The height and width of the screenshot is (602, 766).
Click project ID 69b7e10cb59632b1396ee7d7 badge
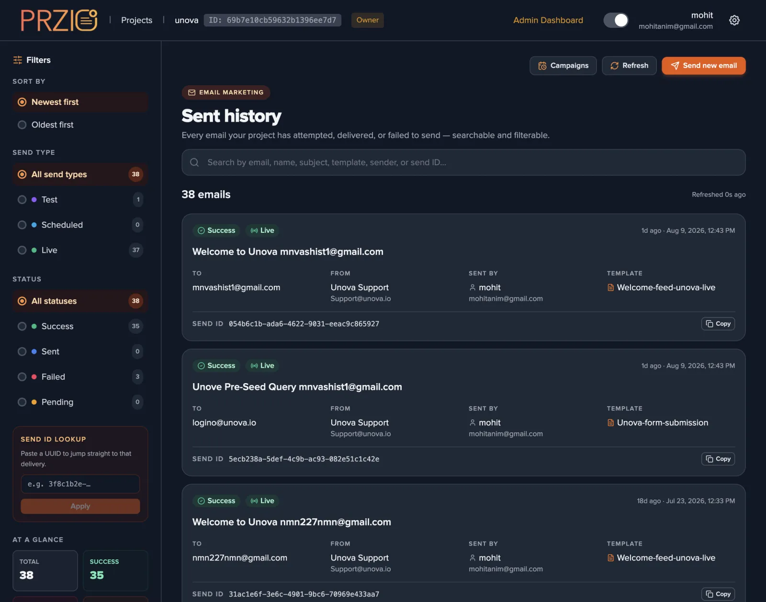coord(272,20)
